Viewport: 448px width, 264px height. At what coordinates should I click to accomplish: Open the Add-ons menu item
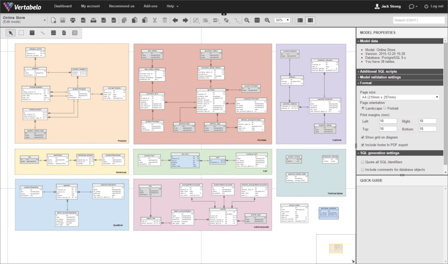tap(150, 6)
